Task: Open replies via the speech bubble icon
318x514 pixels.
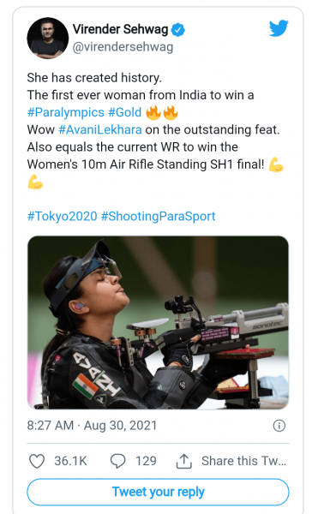Action: click(x=117, y=461)
